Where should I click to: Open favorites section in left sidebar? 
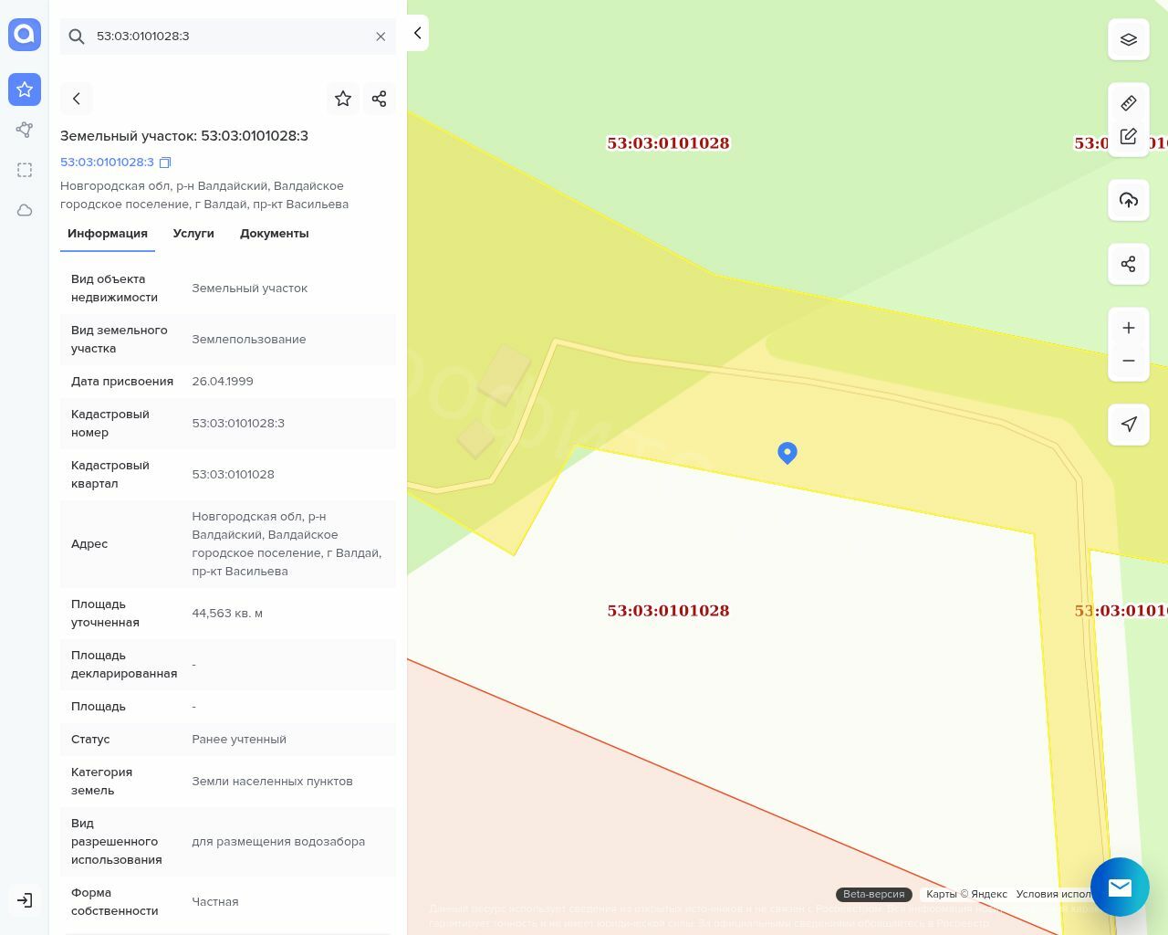[x=25, y=89]
